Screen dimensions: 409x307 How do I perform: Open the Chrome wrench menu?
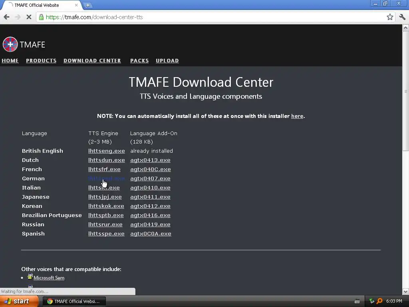tap(402, 17)
